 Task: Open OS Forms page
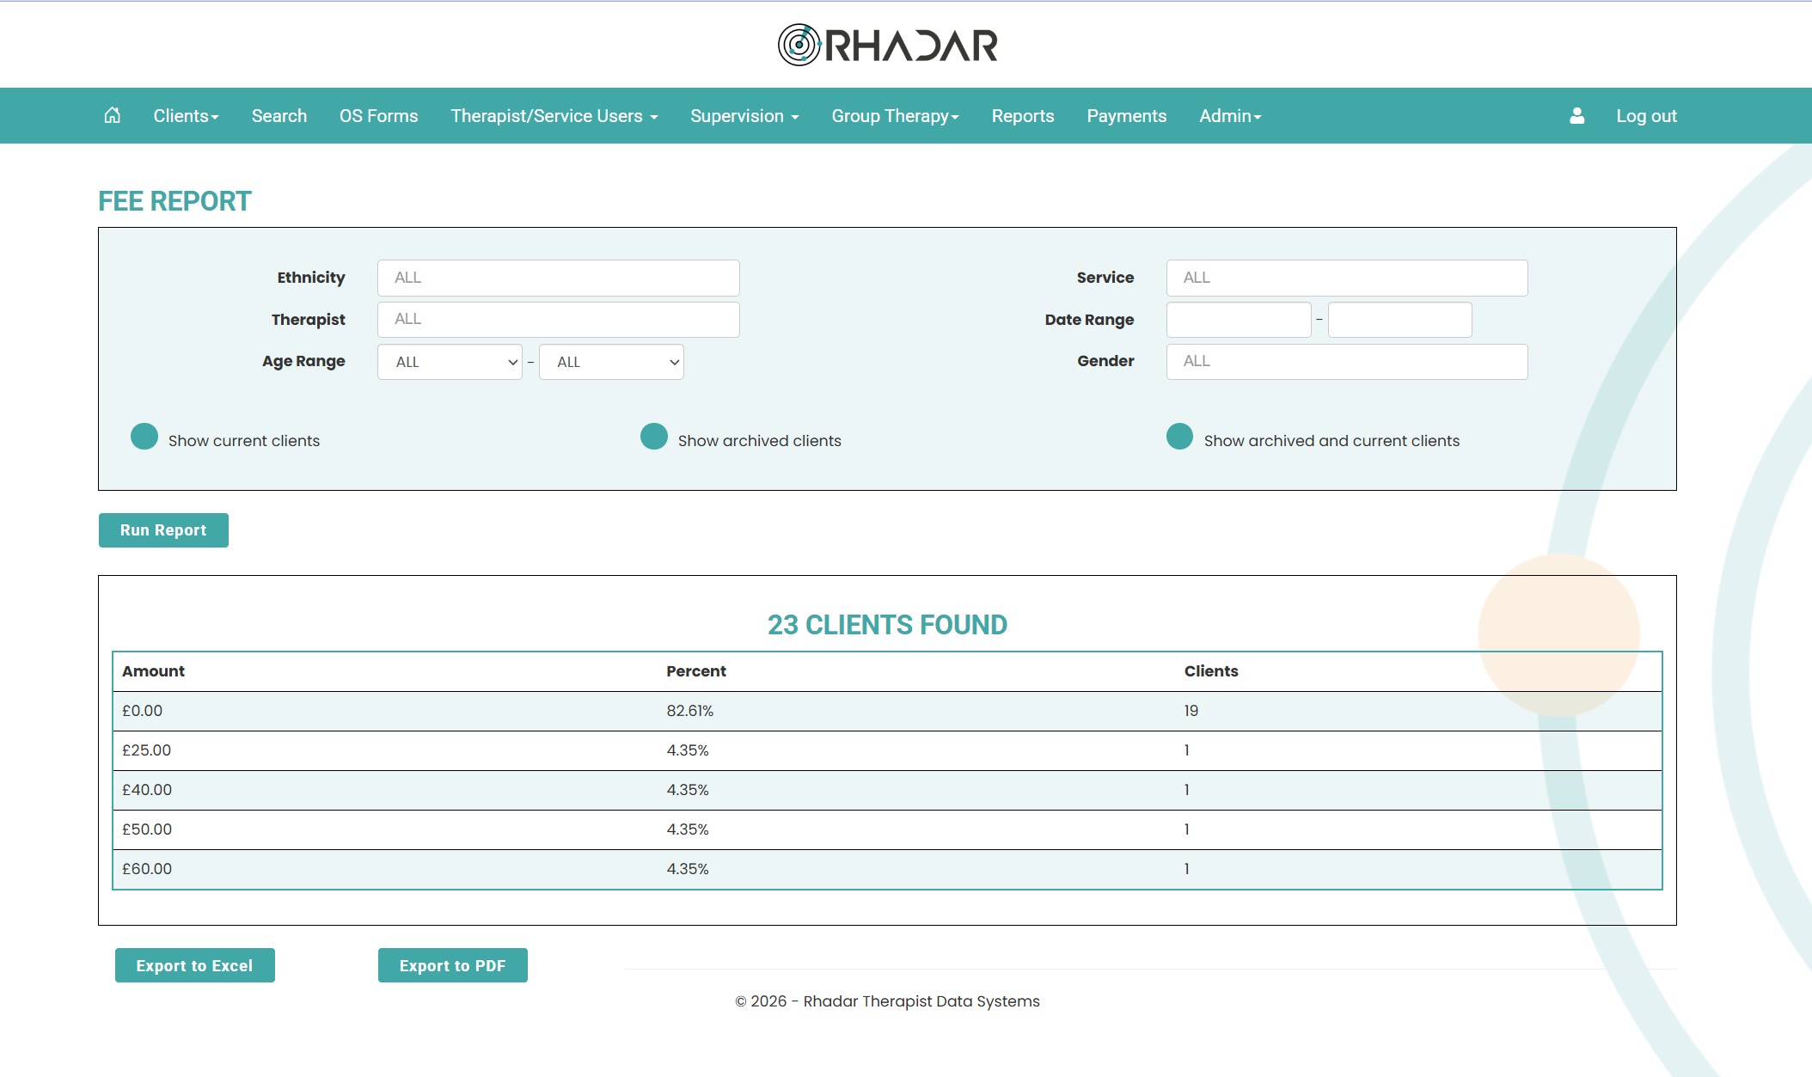pos(379,116)
